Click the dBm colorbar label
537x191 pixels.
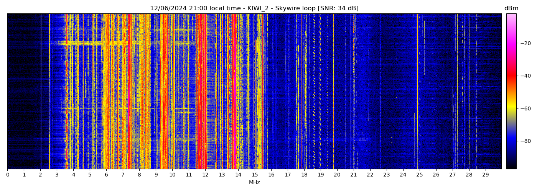coord(511,8)
